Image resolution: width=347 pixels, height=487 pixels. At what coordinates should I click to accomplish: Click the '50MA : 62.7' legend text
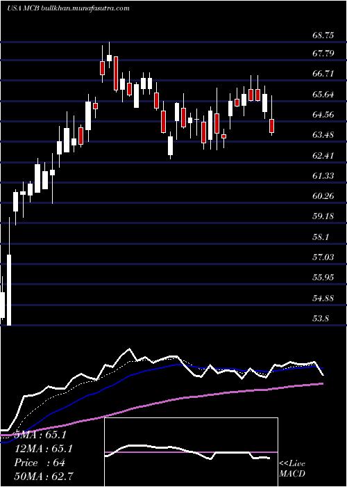44,476
